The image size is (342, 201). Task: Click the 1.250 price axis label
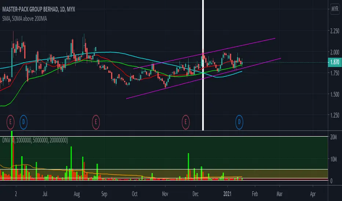click(335, 115)
